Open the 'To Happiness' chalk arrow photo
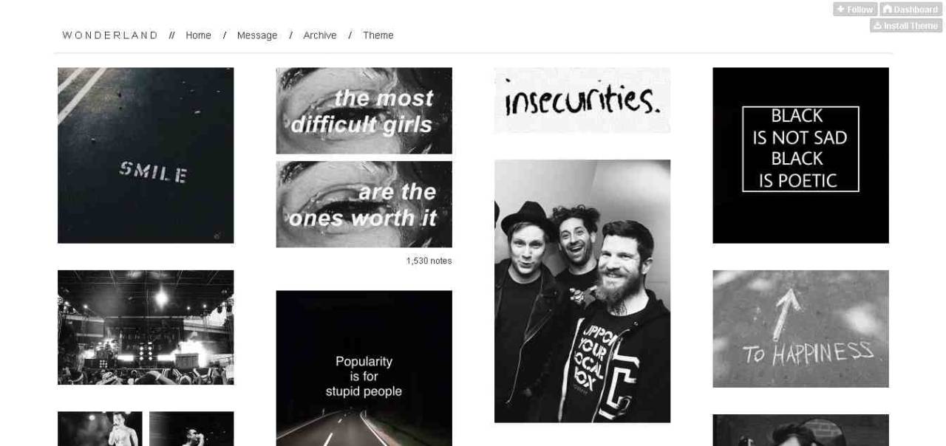This screenshot has height=446, width=946. 800,329
